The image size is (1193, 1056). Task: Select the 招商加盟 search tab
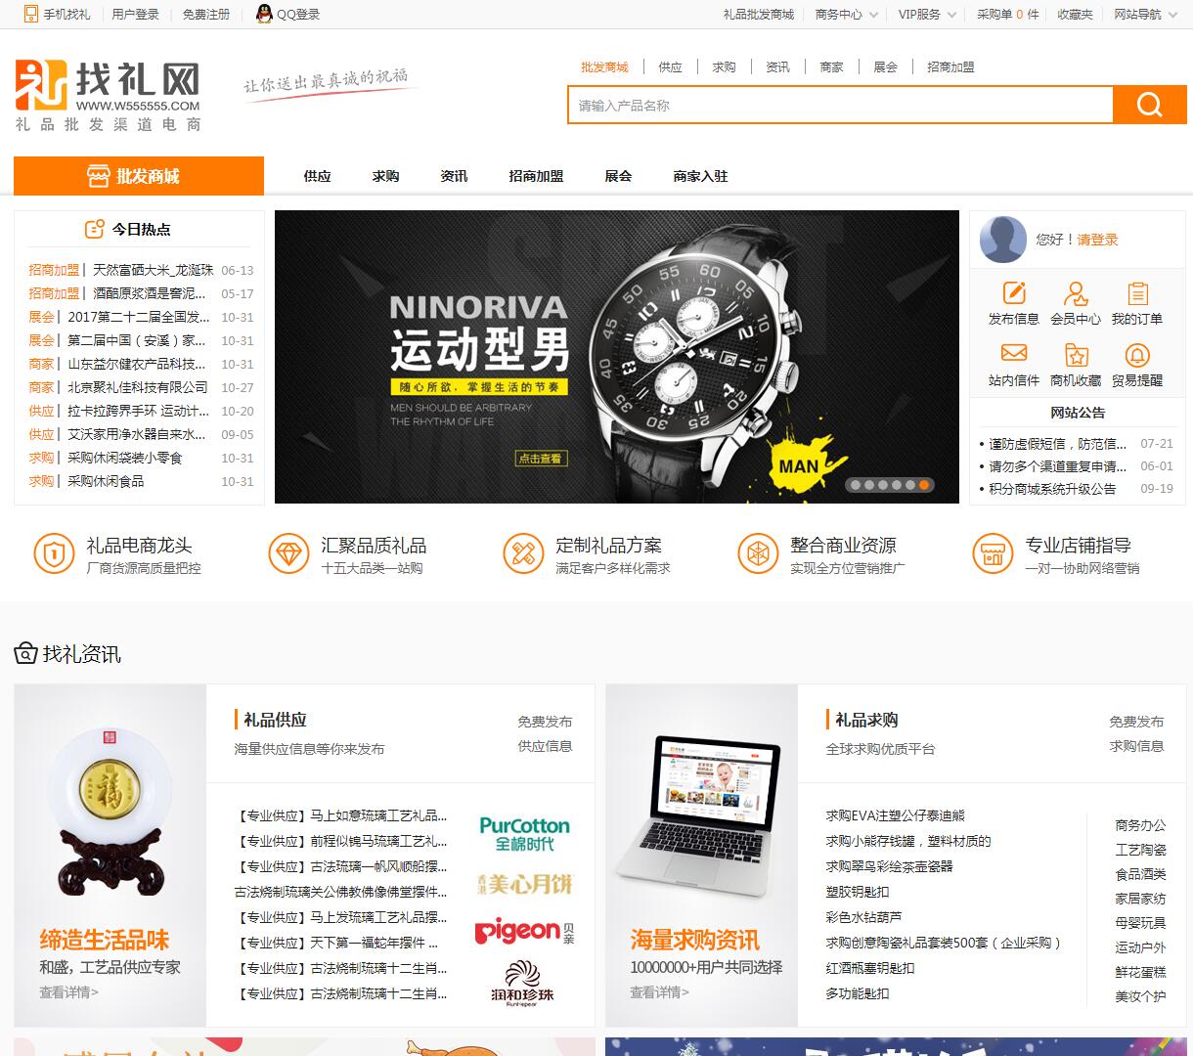[x=950, y=66]
